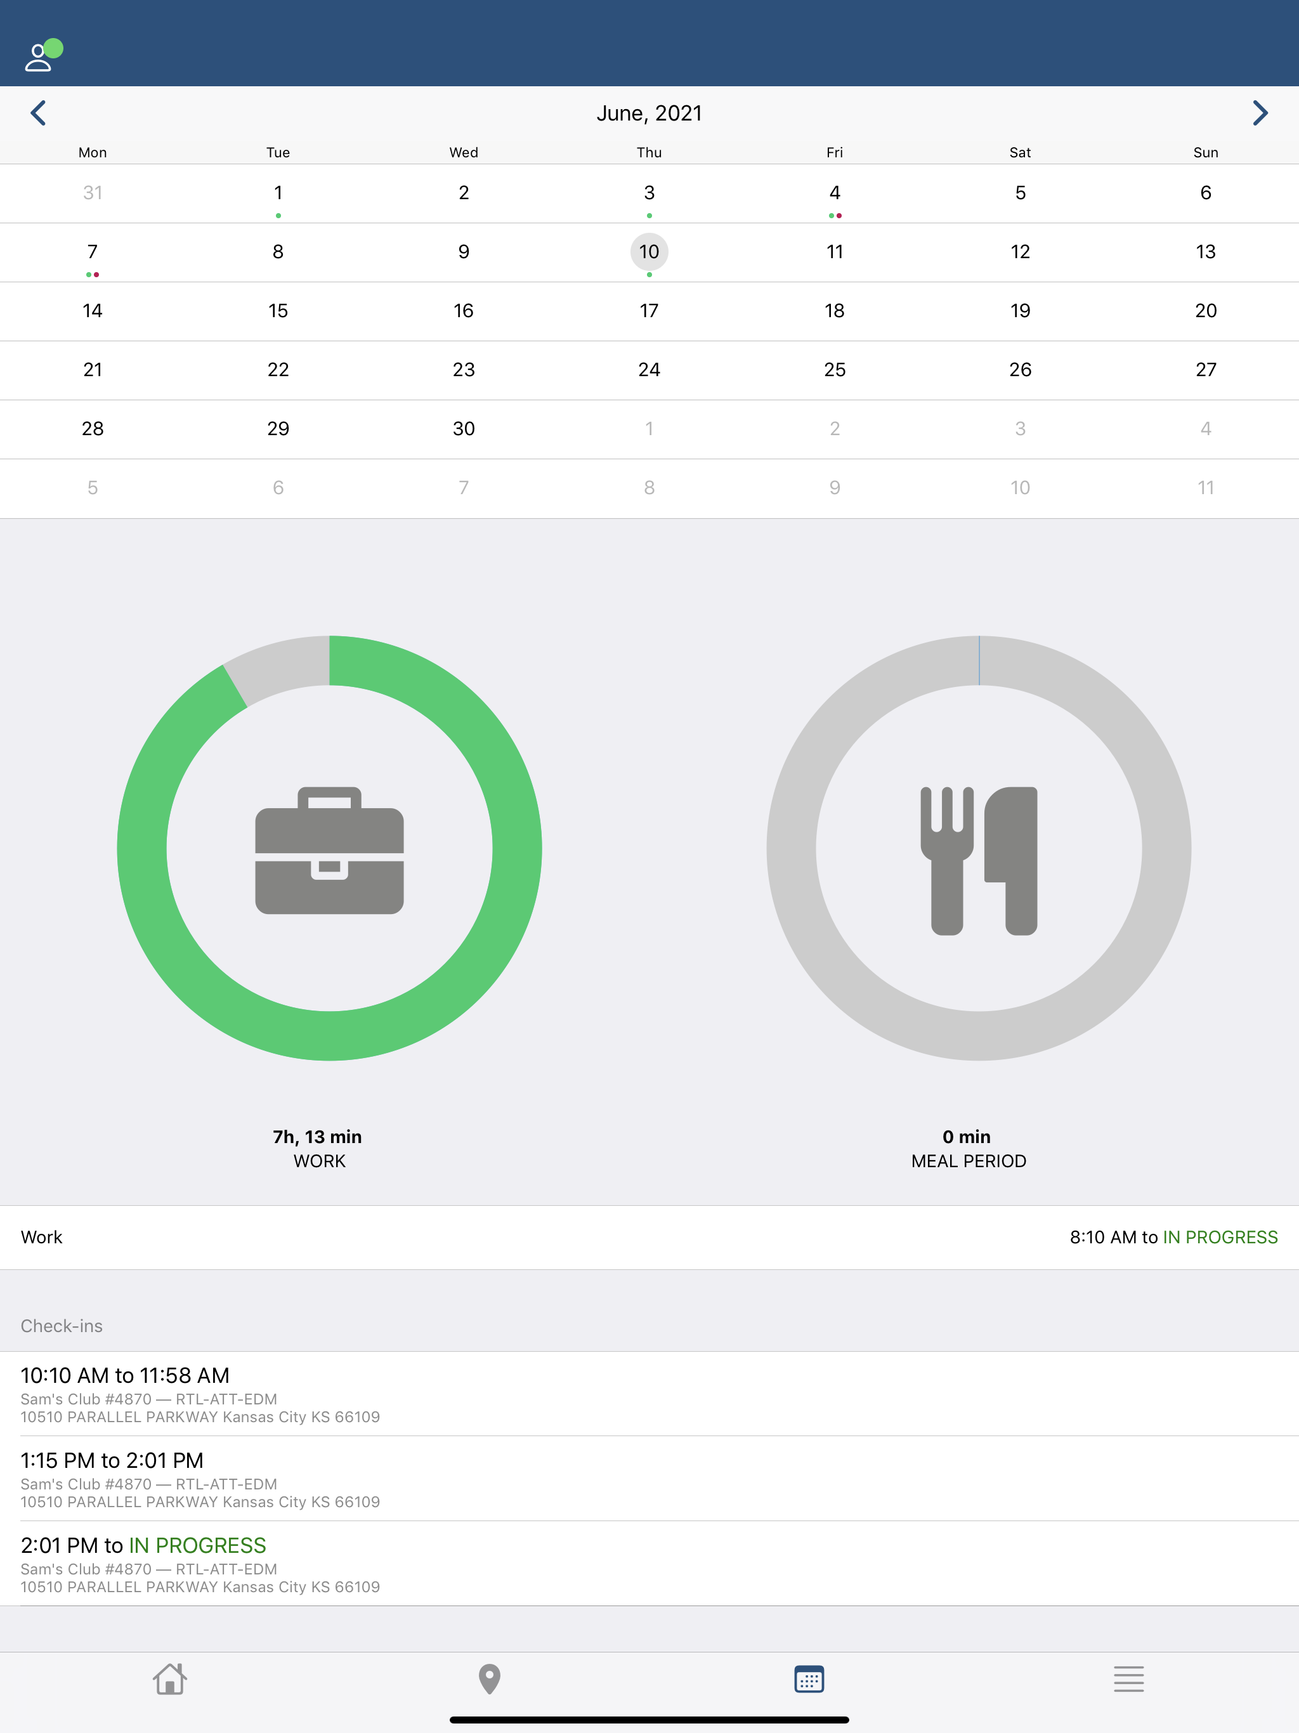Select highlighted June 10 date
This screenshot has width=1299, height=1733.
[x=649, y=252]
